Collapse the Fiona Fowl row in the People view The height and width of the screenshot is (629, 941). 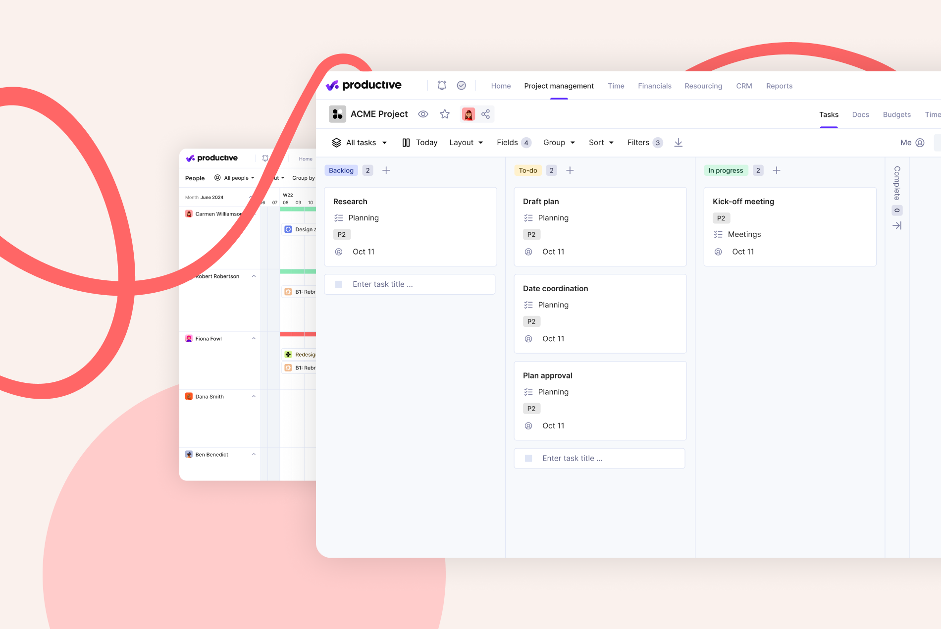tap(254, 338)
